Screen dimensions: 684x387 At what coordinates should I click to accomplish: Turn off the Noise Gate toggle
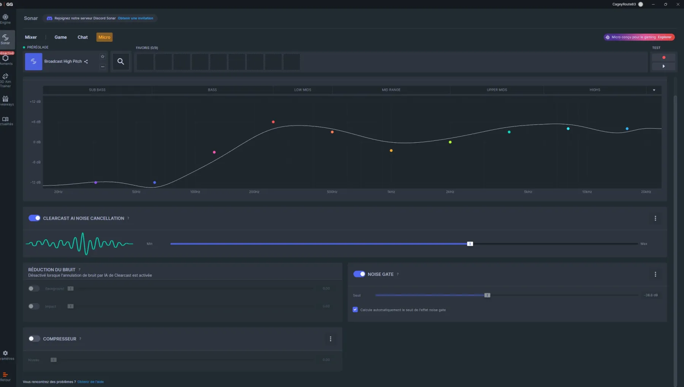[359, 274]
